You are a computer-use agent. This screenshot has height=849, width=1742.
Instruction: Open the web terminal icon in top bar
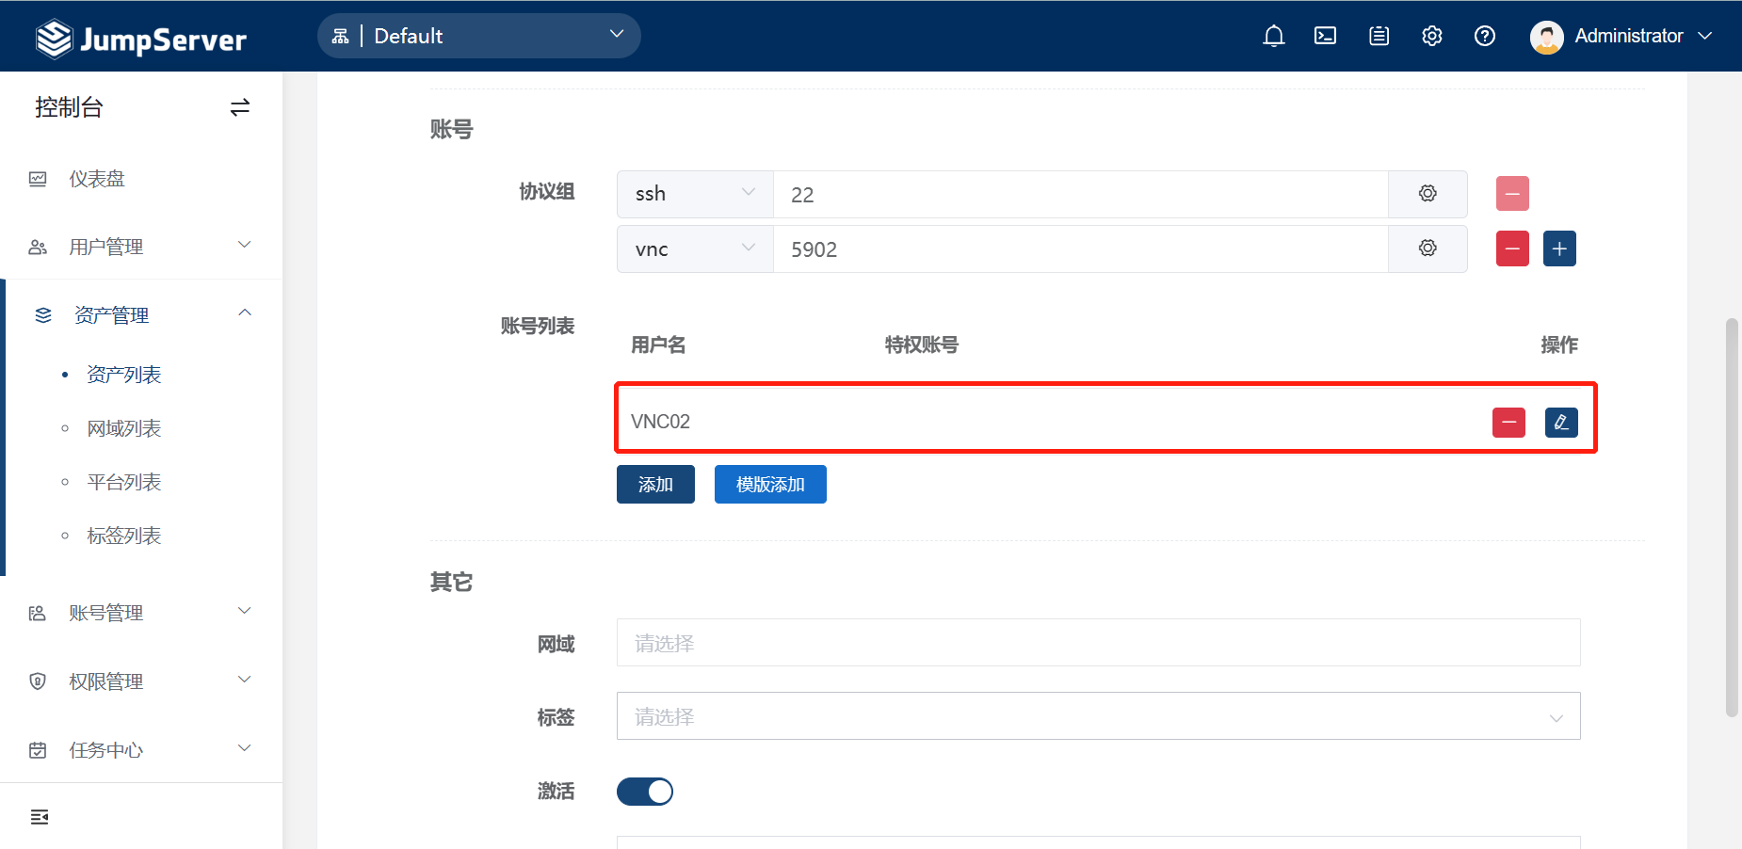[x=1326, y=36]
